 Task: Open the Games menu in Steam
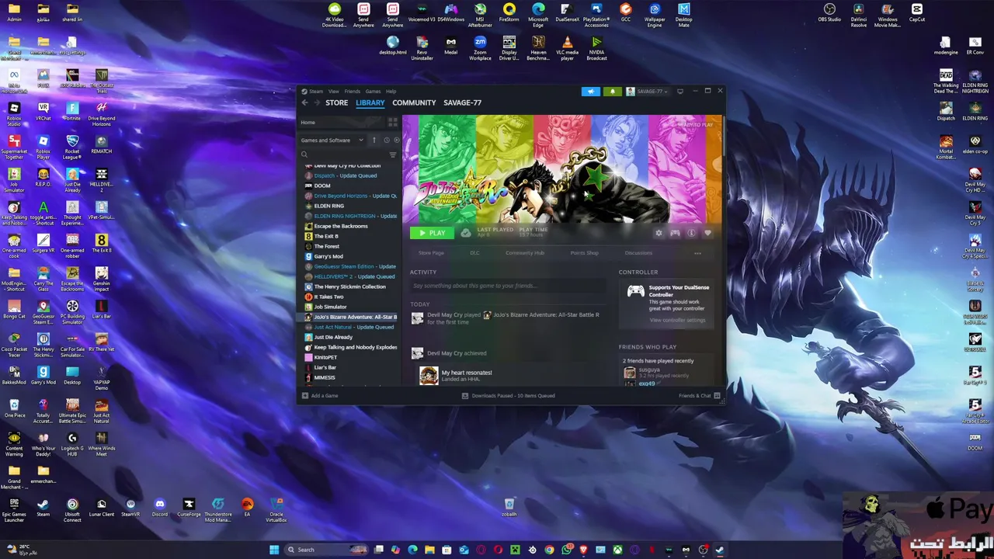click(x=373, y=92)
